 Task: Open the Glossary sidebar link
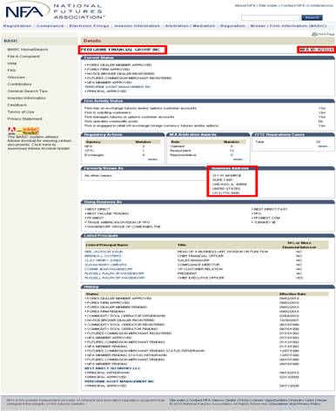point(17,77)
